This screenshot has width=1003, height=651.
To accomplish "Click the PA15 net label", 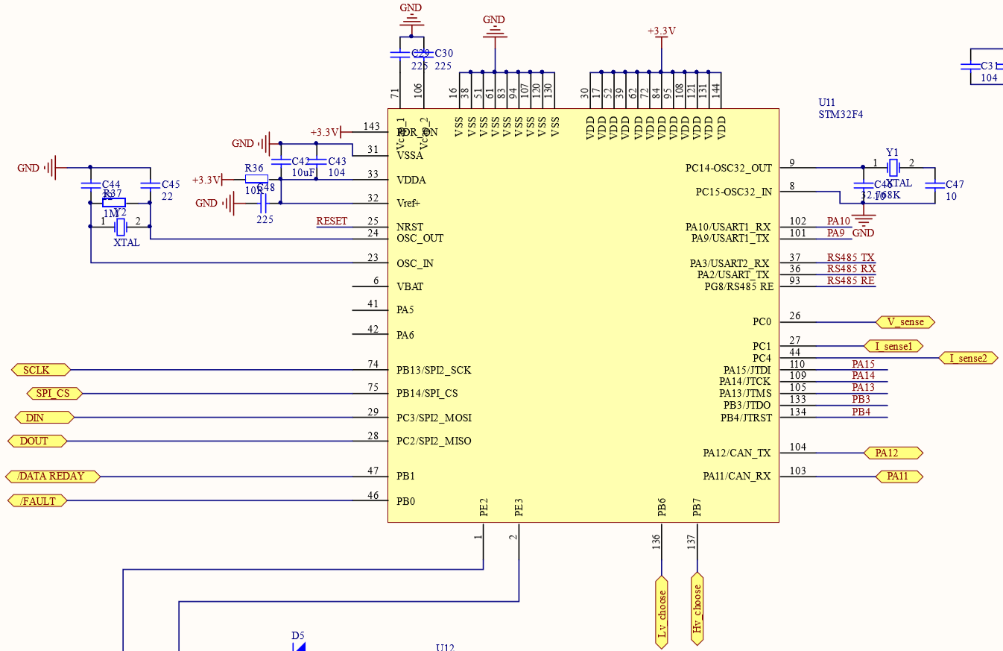I will 863,365.
